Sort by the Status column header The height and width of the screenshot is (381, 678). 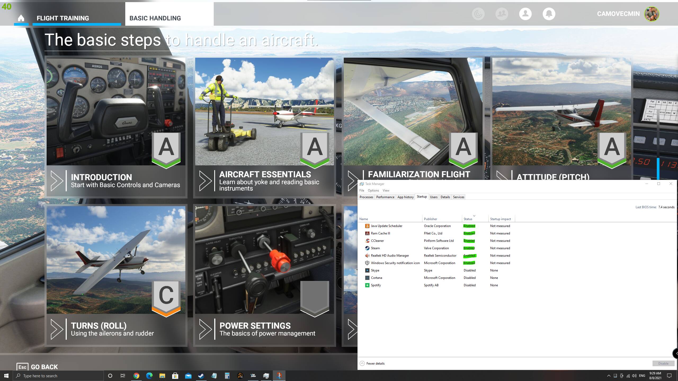468,219
